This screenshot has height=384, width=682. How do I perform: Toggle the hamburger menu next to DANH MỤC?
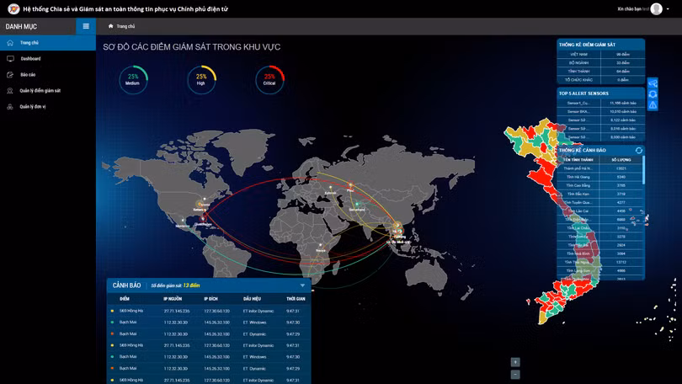(x=85, y=26)
